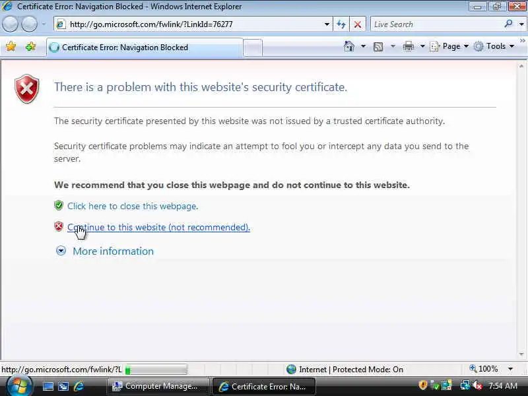
Task: Expand the address bar history dropdown
Action: point(327,24)
